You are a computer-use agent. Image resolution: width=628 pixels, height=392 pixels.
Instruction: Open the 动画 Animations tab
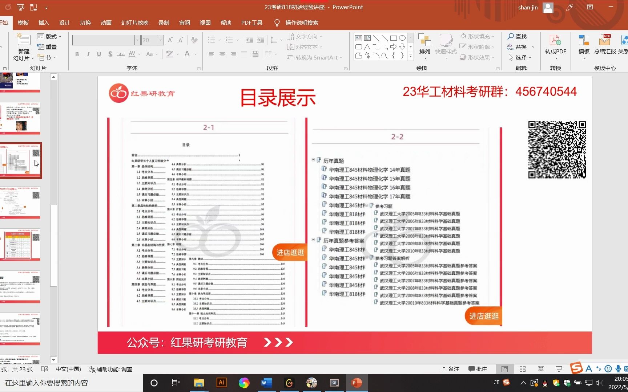click(x=106, y=23)
